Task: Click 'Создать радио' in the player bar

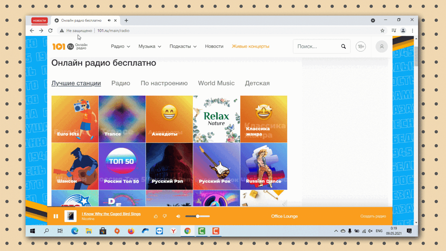Action: point(373,216)
